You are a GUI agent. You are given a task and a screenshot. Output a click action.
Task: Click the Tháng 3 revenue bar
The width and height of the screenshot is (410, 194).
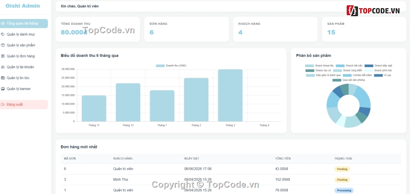pyautogui.click(x=230, y=95)
